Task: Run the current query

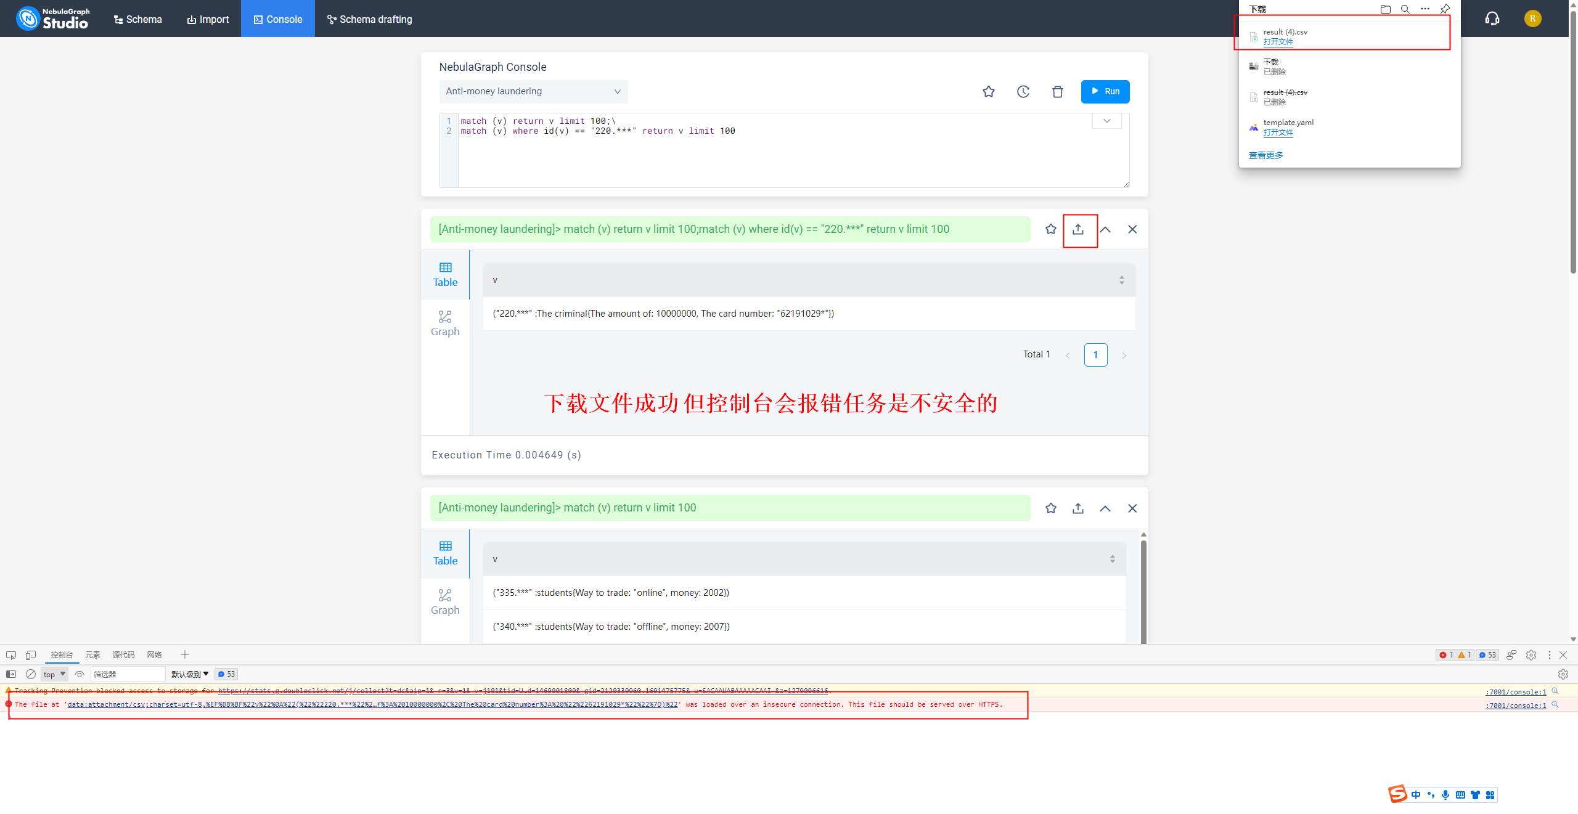Action: coord(1105,91)
